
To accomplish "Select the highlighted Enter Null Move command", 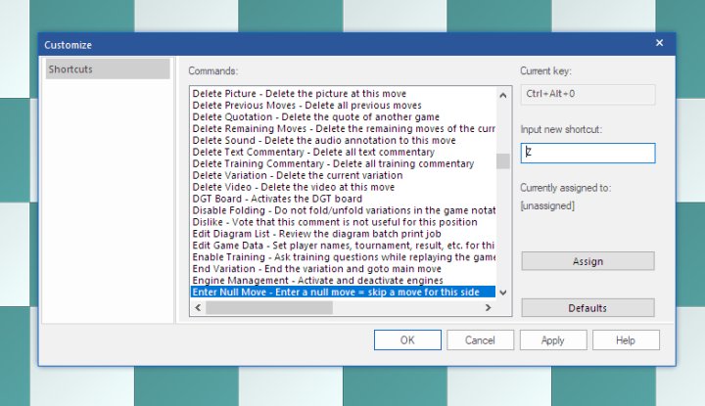I will 344,292.
